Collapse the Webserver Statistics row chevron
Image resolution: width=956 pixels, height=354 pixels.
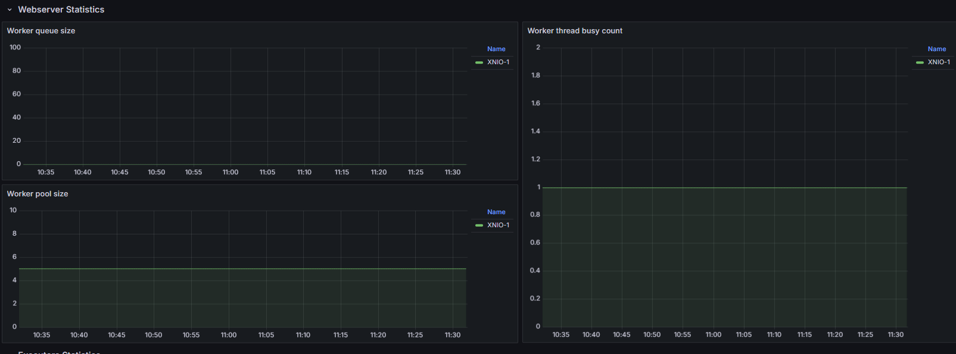[x=10, y=10]
